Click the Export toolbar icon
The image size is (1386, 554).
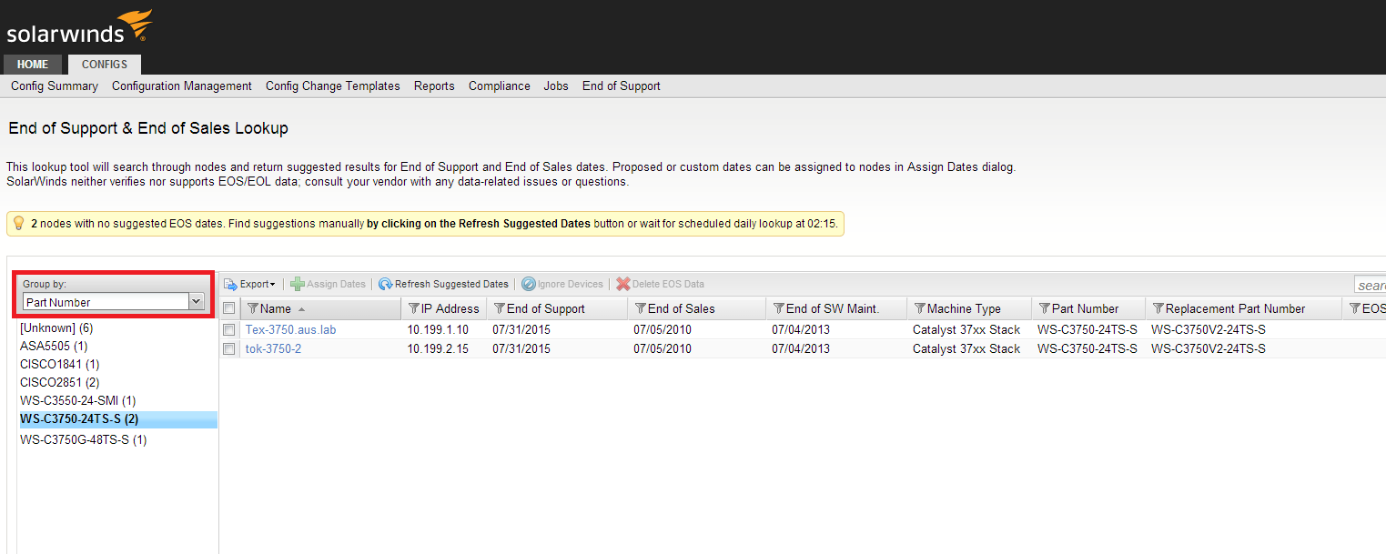(x=231, y=284)
